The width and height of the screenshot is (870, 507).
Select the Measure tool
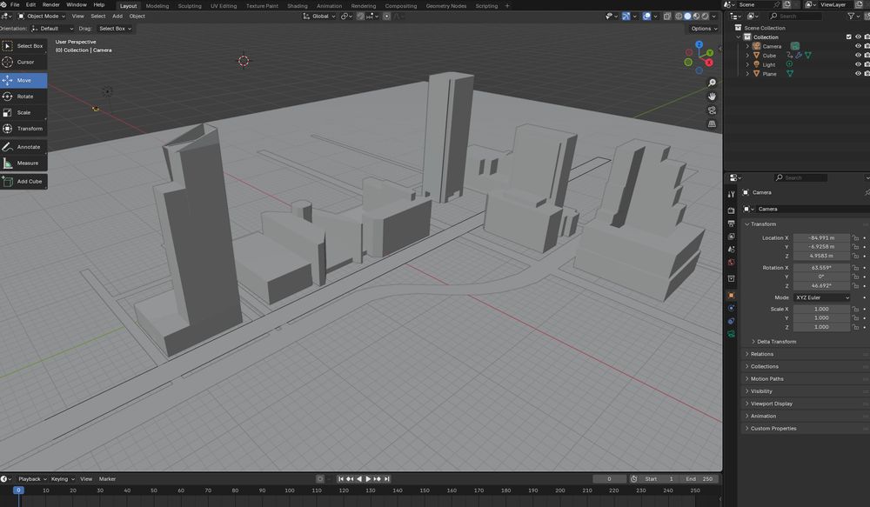click(23, 163)
